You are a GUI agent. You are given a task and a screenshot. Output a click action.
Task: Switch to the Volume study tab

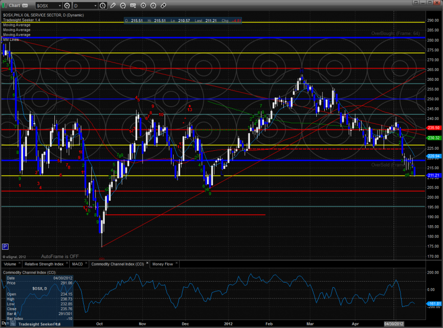(10, 264)
